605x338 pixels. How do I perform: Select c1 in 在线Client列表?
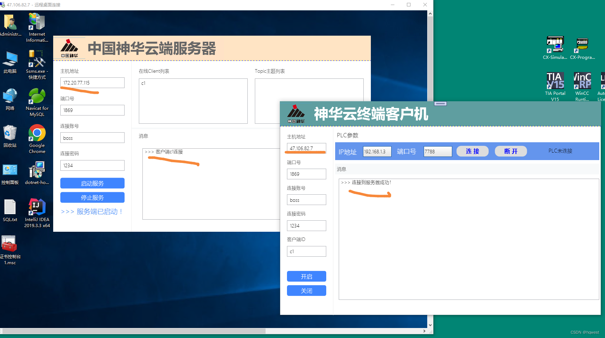tap(143, 83)
